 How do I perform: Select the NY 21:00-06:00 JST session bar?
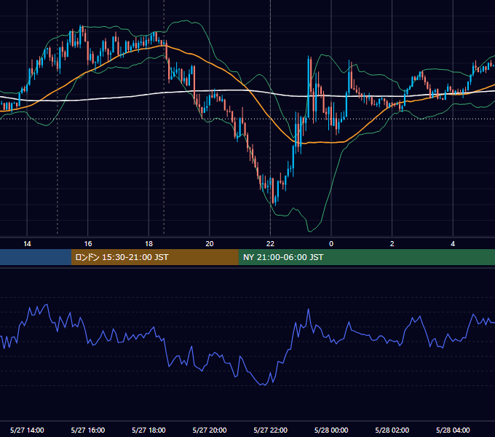click(x=366, y=257)
